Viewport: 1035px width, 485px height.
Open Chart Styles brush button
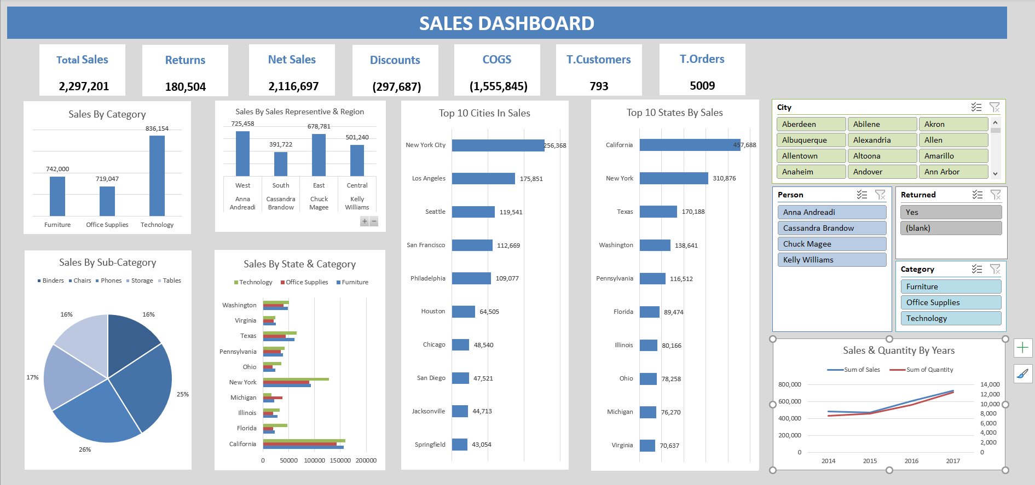(1022, 374)
